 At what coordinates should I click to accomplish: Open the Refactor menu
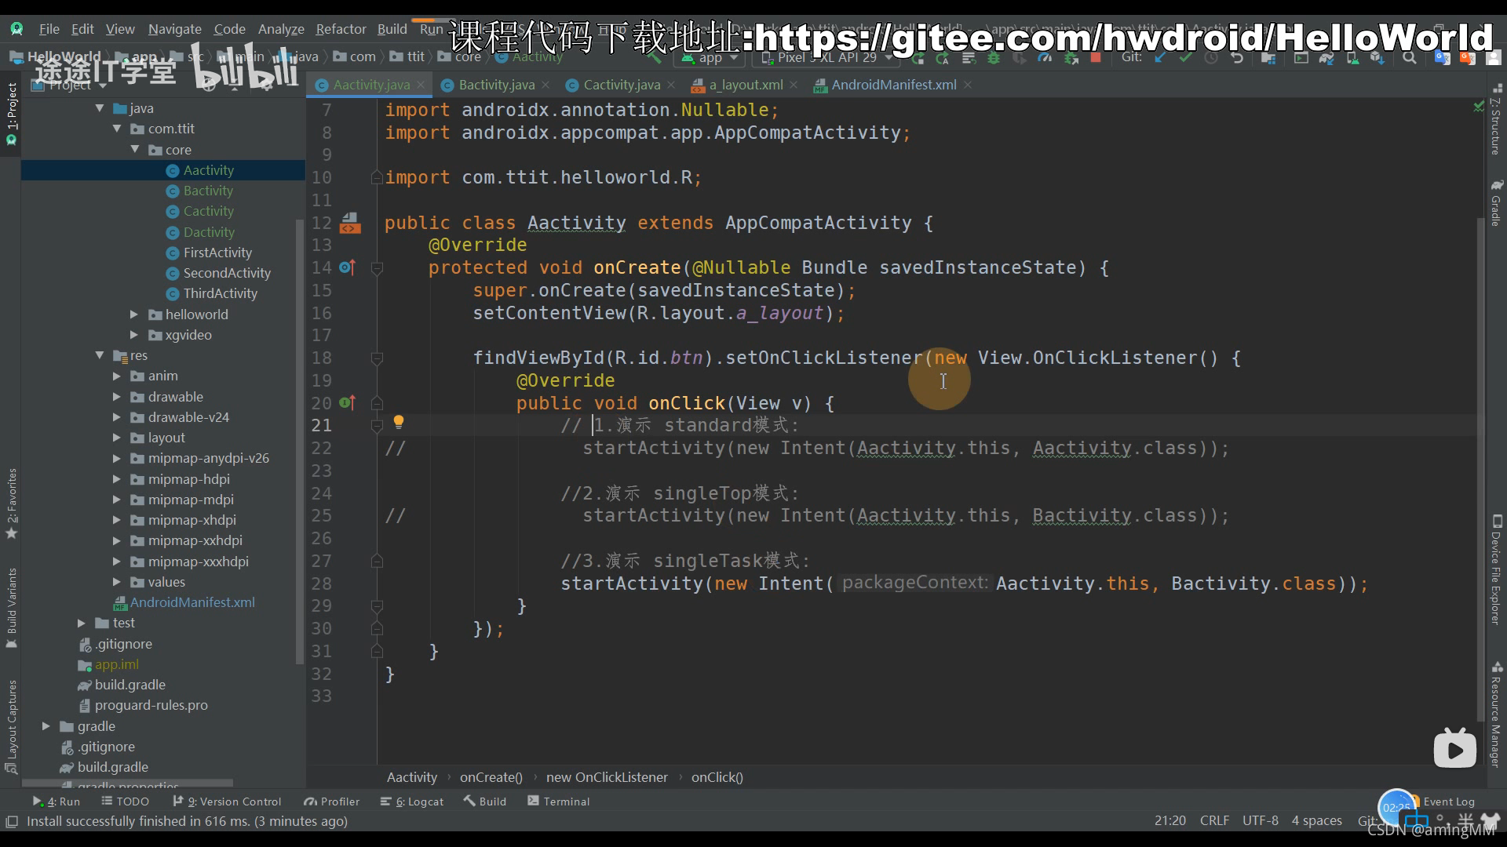click(x=341, y=29)
